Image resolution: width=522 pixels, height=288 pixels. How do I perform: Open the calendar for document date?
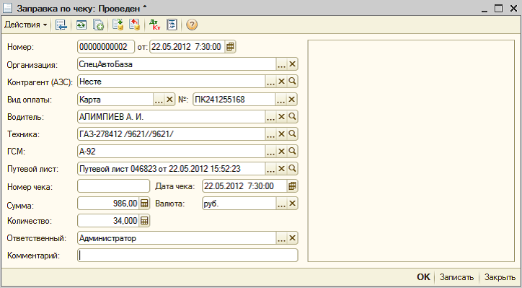[x=230, y=47]
